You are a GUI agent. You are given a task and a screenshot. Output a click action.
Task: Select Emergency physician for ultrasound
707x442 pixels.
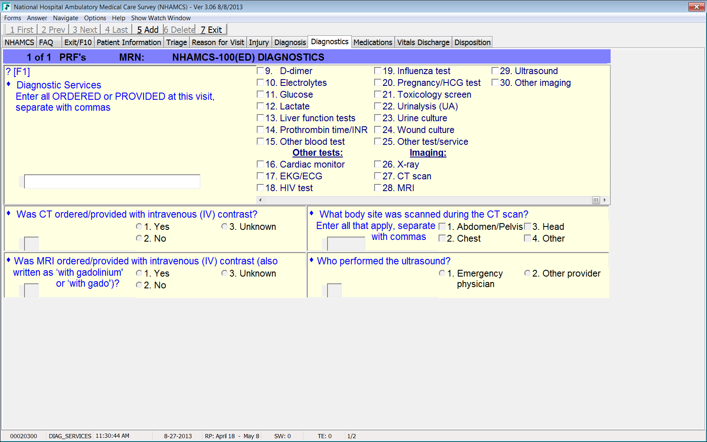click(x=442, y=273)
